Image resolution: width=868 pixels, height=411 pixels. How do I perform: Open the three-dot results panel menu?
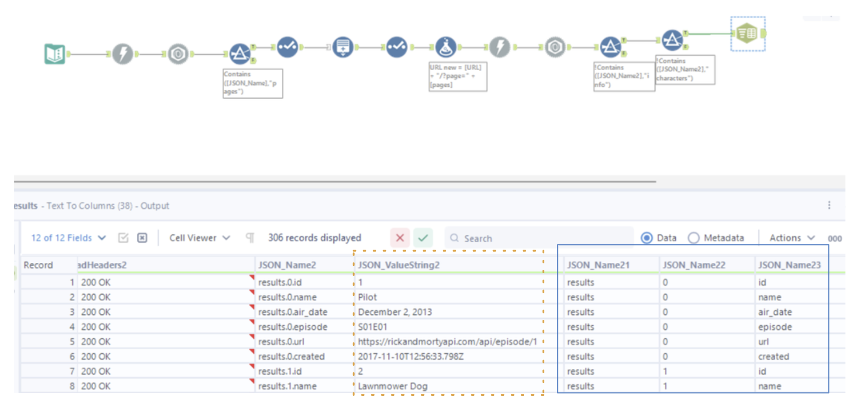click(829, 205)
